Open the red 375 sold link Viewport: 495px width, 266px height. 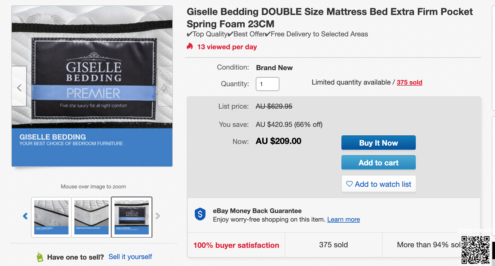click(409, 82)
